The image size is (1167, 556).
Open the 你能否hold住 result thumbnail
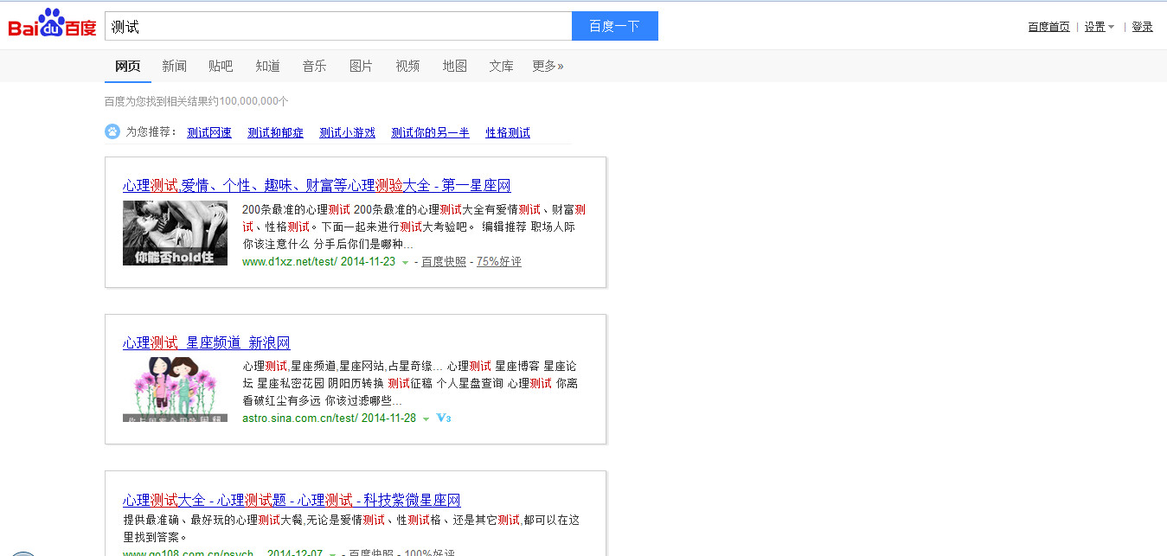[175, 233]
